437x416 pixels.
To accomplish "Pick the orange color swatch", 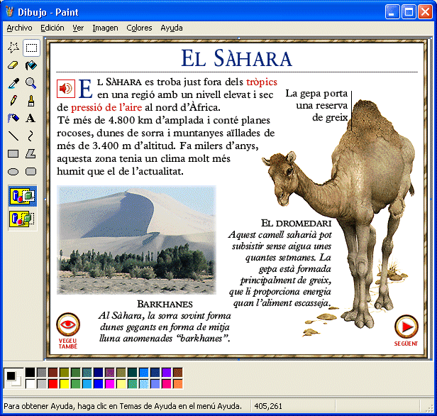I will click(x=178, y=383).
